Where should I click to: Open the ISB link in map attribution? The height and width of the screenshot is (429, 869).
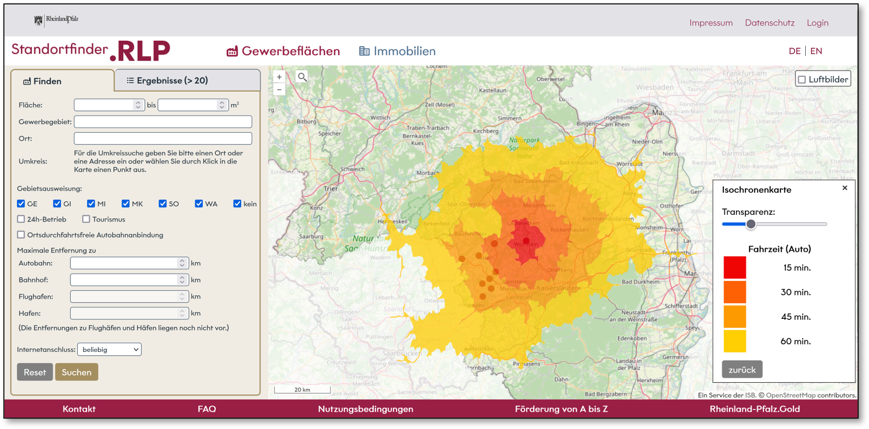tap(750, 395)
